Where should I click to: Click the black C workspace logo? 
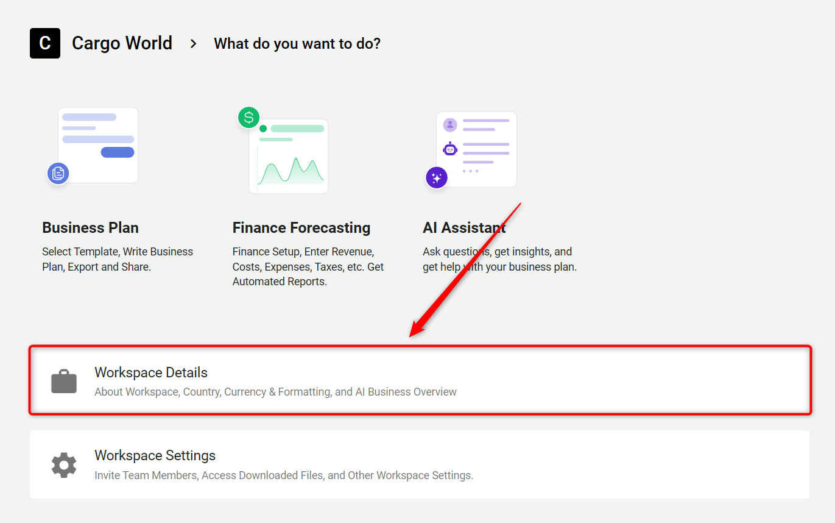pyautogui.click(x=45, y=43)
